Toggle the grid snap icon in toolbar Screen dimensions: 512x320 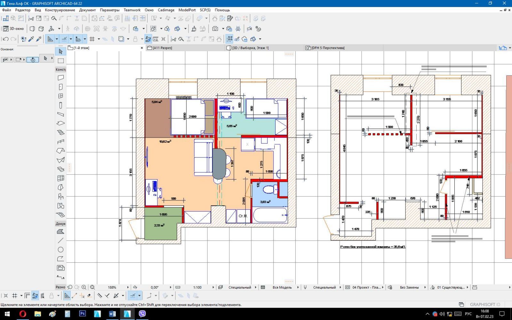point(92,39)
